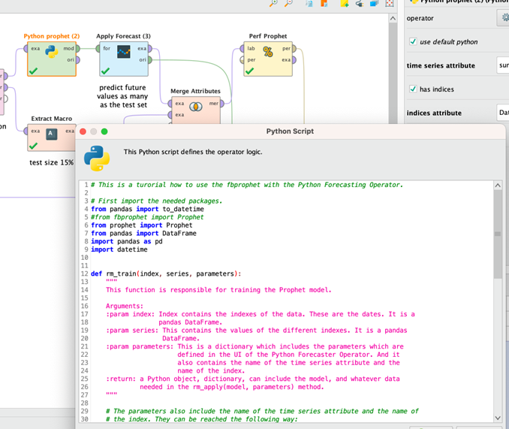Click the blue layers toolbar icon
This screenshot has width=509, height=429.
pos(375,3)
